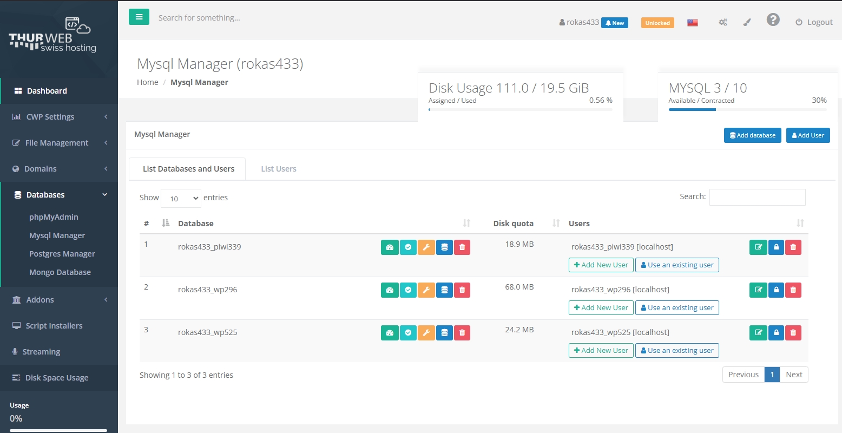
Task: Delete database rokas433_wp525 with red trash icon
Action: tap(462, 333)
